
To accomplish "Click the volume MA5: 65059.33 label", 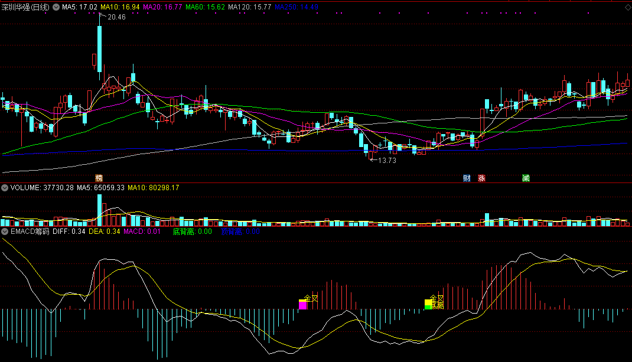I will tap(100, 188).
